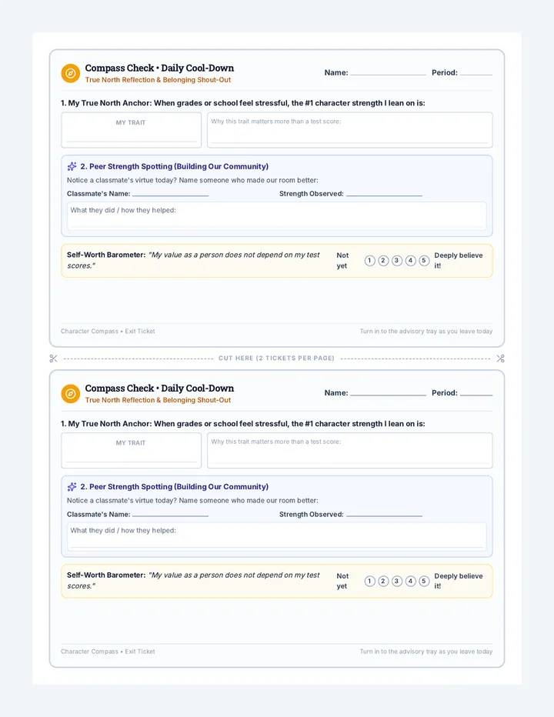Choose rating 4 on bottom Self-Worth Barometer
The width and height of the screenshot is (554, 717).
coord(410,581)
